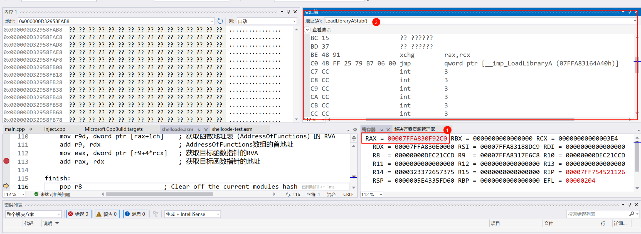The image size is (641, 234).
Task: Pin the 错误列表 error list panel
Action: [x=630, y=205]
